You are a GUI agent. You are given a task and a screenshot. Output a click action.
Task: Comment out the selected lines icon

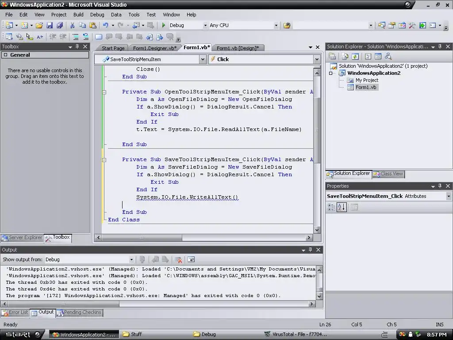pos(75,37)
